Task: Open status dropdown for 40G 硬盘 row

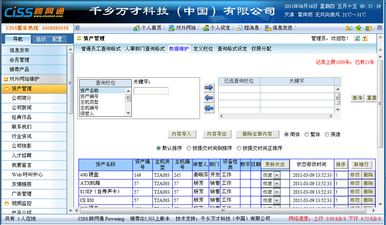Action: click(x=277, y=175)
